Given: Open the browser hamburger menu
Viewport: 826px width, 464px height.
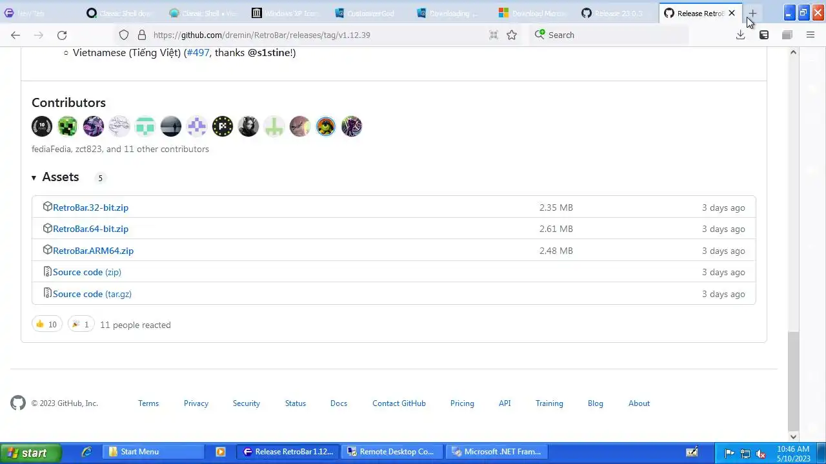Looking at the screenshot, I should point(811,35).
